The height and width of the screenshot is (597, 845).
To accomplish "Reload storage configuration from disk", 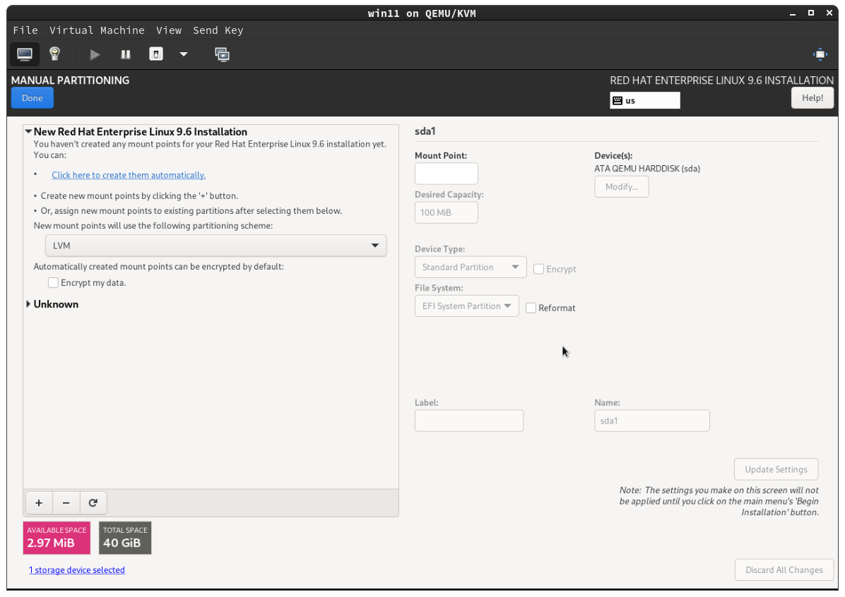I will click(x=93, y=503).
